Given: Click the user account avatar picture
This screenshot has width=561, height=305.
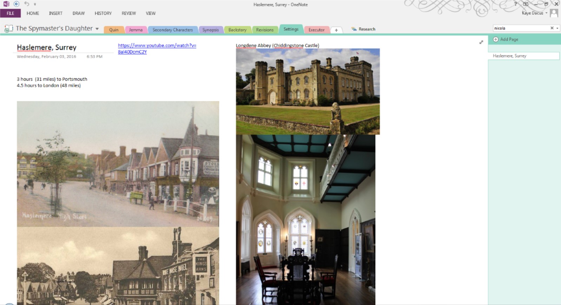Looking at the screenshot, I should (554, 13).
